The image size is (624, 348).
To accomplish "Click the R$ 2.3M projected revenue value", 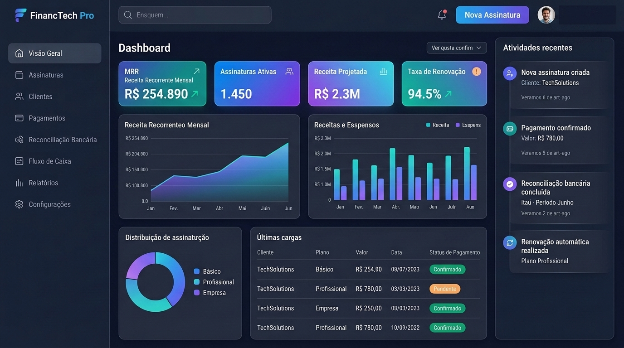I will click(337, 94).
